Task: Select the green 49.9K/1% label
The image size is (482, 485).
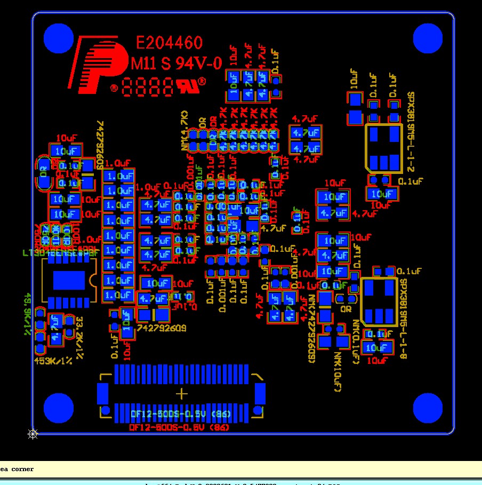Action: (28, 314)
